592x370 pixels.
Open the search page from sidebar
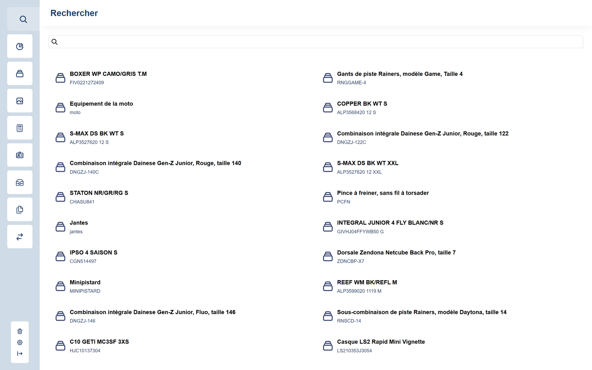(x=23, y=19)
